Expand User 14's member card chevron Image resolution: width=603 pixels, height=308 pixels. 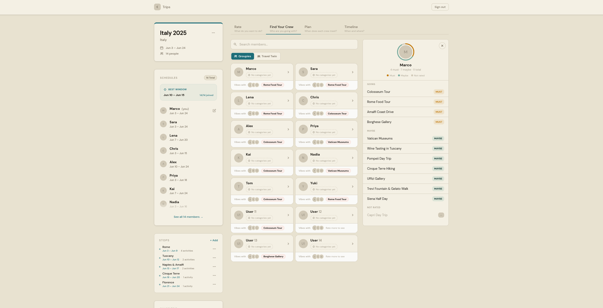click(x=352, y=244)
